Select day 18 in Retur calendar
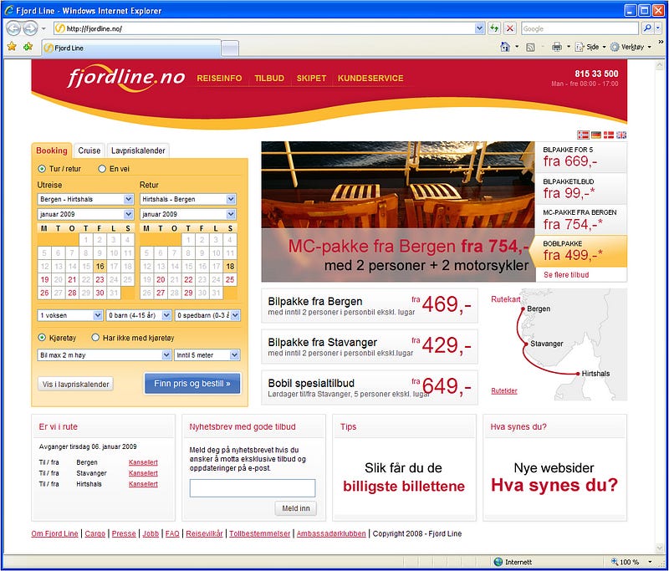 [230, 267]
